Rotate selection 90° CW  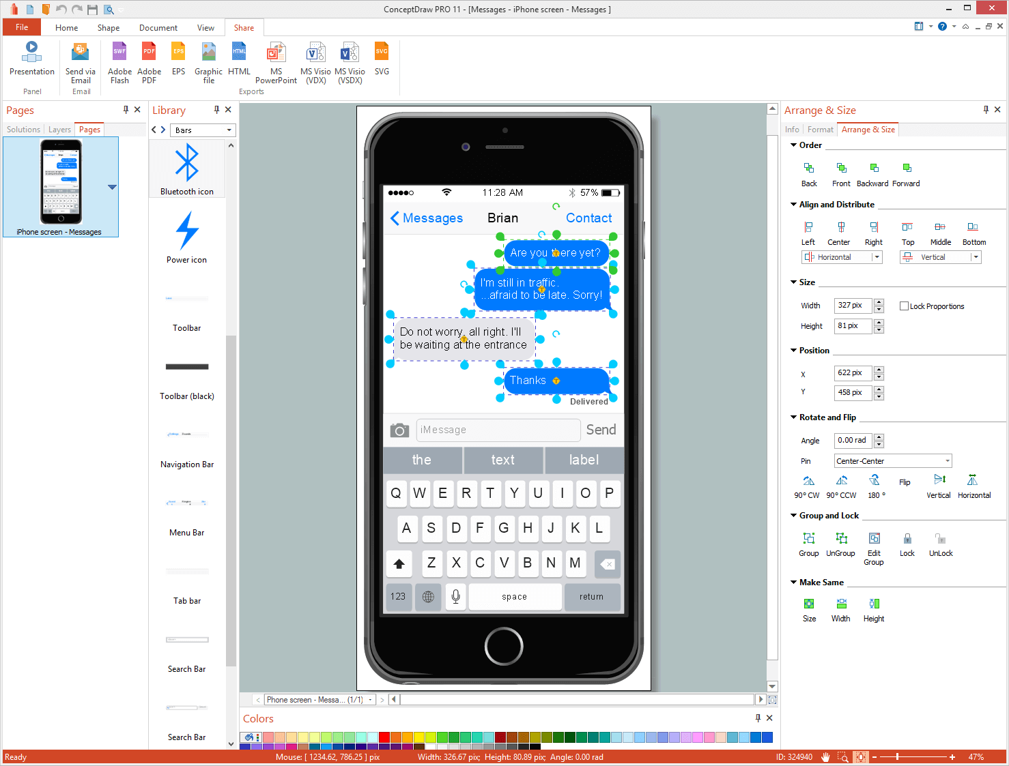coord(807,487)
